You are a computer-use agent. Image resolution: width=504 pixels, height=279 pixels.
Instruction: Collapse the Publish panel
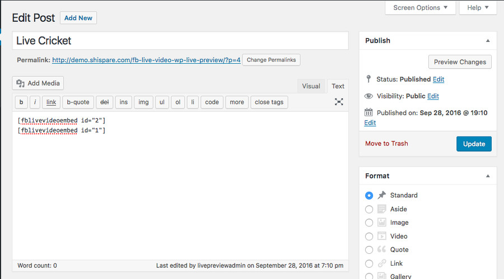pyautogui.click(x=488, y=41)
